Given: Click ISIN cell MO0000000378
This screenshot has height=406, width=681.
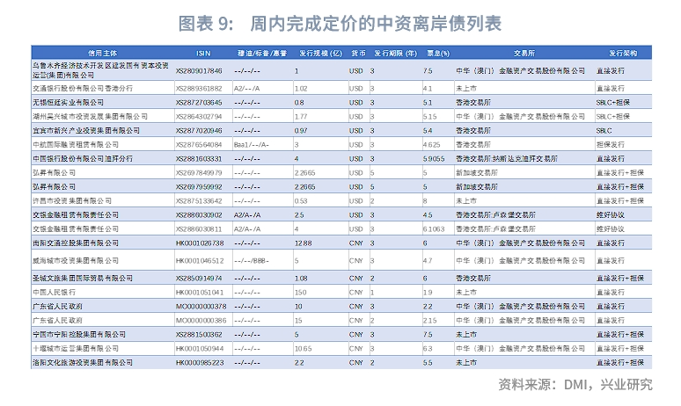Looking at the screenshot, I should (201, 306).
